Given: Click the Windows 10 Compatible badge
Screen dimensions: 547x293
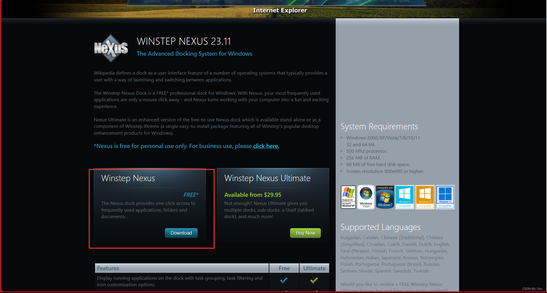Looking at the screenshot, I should coord(425,197).
